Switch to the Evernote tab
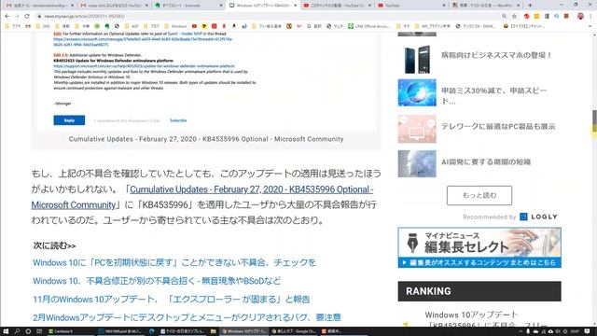597x336 pixels. point(188,6)
